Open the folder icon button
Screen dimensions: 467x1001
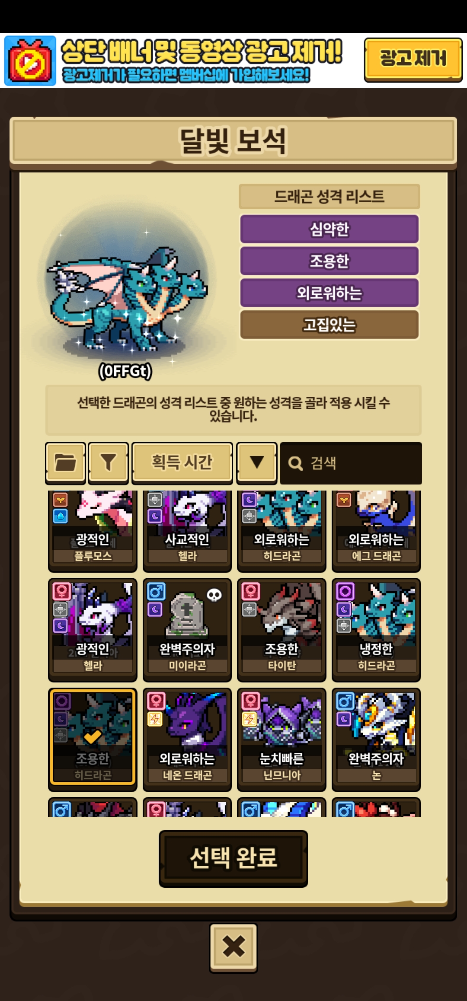tap(65, 463)
